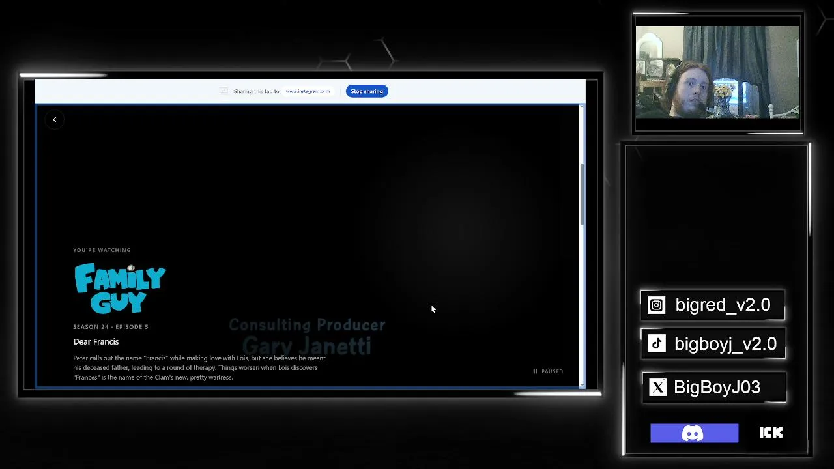
Task: Click the X logo icon
Action: coord(658,388)
